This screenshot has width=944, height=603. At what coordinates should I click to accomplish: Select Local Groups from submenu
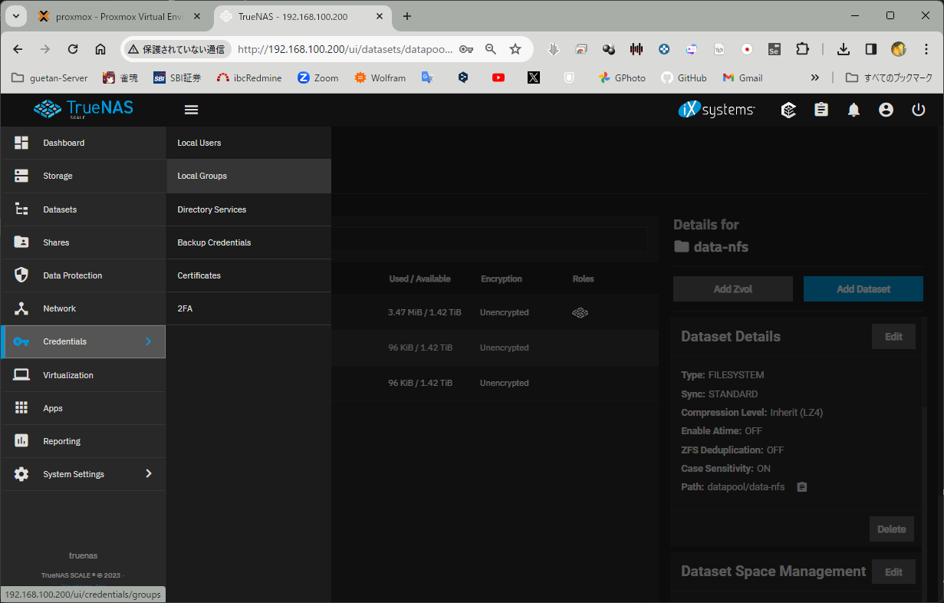tap(202, 176)
